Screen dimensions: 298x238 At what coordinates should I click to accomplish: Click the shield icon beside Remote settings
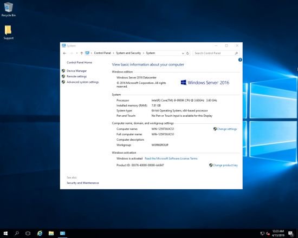click(63, 76)
